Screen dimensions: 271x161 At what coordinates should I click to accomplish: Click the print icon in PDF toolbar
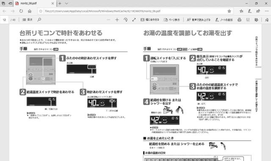click(239, 20)
